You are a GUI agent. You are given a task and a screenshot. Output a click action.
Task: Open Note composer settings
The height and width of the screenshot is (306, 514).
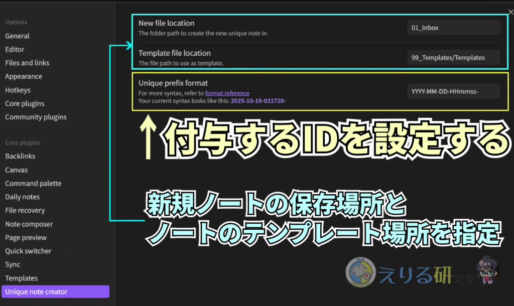tap(29, 224)
